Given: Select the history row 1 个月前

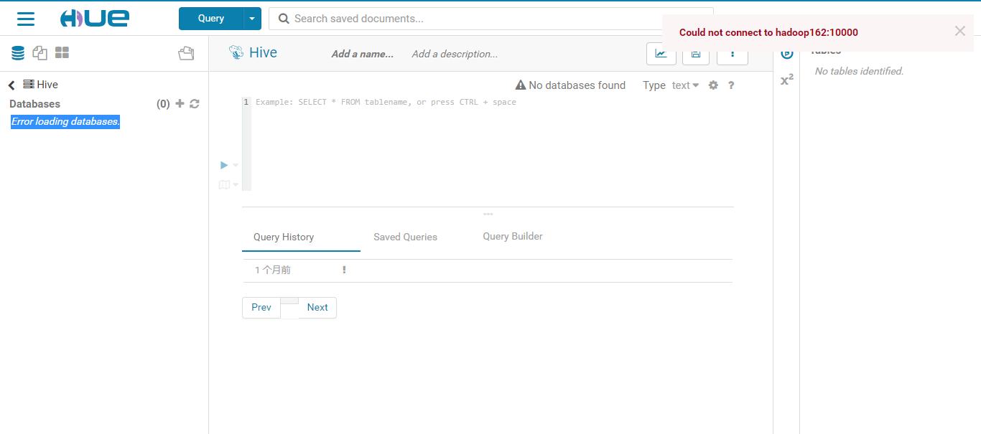Looking at the screenshot, I should [487, 270].
